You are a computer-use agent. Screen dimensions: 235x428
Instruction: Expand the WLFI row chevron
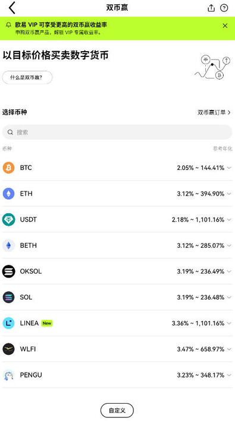coord(229,350)
